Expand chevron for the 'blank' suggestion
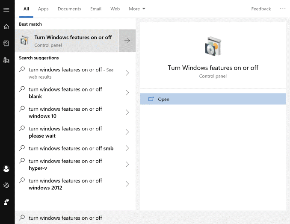290x224 pixels. [127, 93]
